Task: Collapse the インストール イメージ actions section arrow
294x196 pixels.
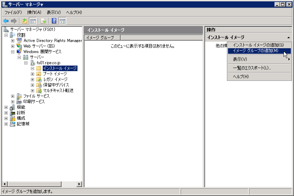Action: [288, 37]
